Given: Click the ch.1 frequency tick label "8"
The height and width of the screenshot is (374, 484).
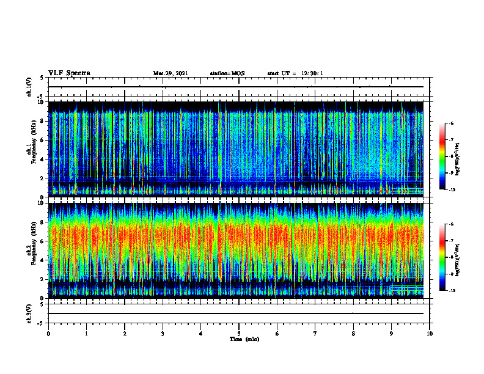Looking at the screenshot, I should 43,121.
